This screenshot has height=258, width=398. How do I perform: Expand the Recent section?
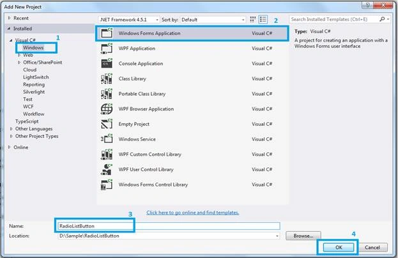coord(10,18)
